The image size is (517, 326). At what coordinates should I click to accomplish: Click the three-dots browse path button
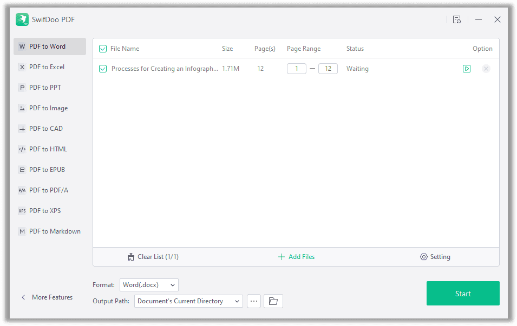click(x=254, y=301)
